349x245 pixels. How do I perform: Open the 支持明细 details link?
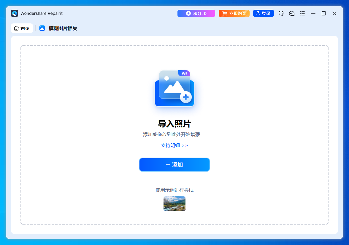point(174,145)
